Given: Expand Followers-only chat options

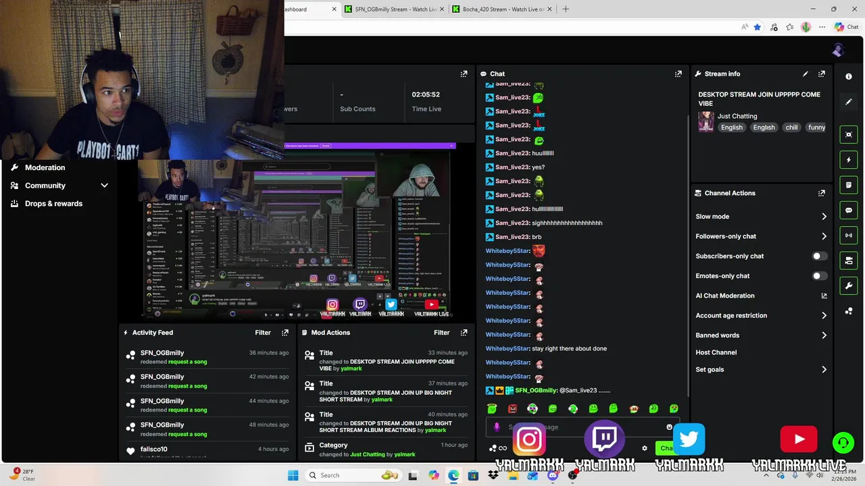Looking at the screenshot, I should (x=824, y=236).
